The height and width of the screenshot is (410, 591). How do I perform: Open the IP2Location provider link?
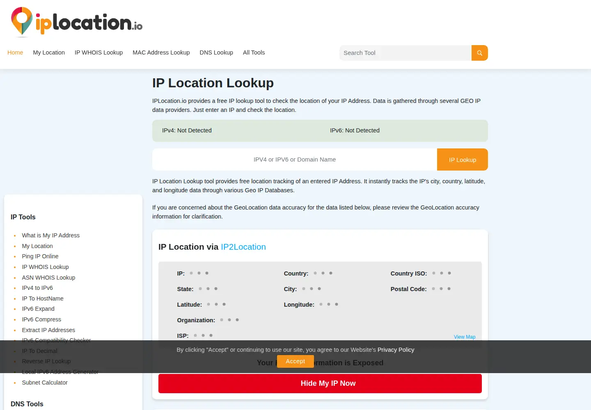point(243,247)
